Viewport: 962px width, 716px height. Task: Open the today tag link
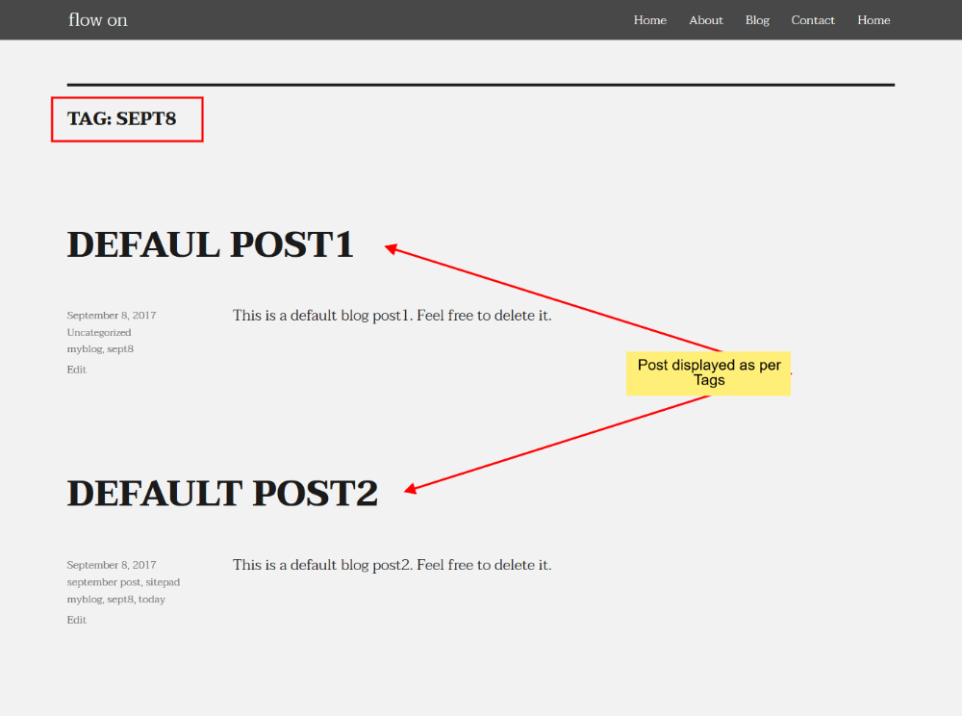152,600
